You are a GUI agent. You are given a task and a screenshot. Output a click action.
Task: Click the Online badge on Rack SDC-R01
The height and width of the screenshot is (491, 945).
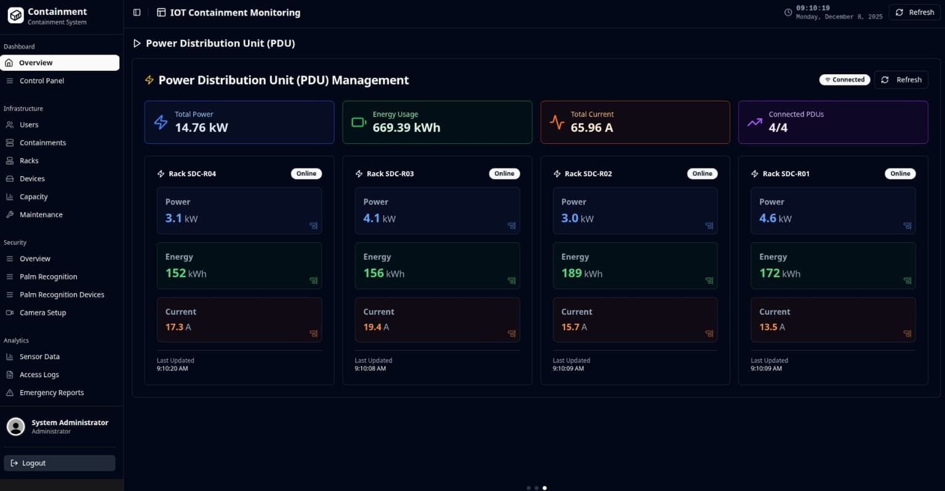[x=900, y=173]
